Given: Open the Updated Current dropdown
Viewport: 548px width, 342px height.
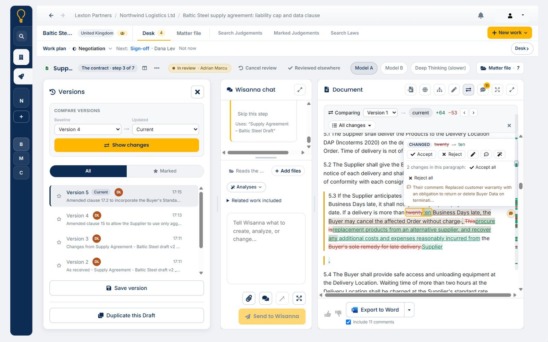Looking at the screenshot, I should [x=165, y=129].
